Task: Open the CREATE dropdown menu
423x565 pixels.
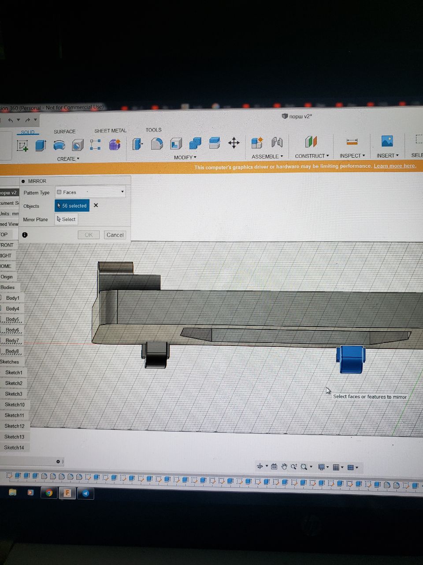Action: coord(68,159)
